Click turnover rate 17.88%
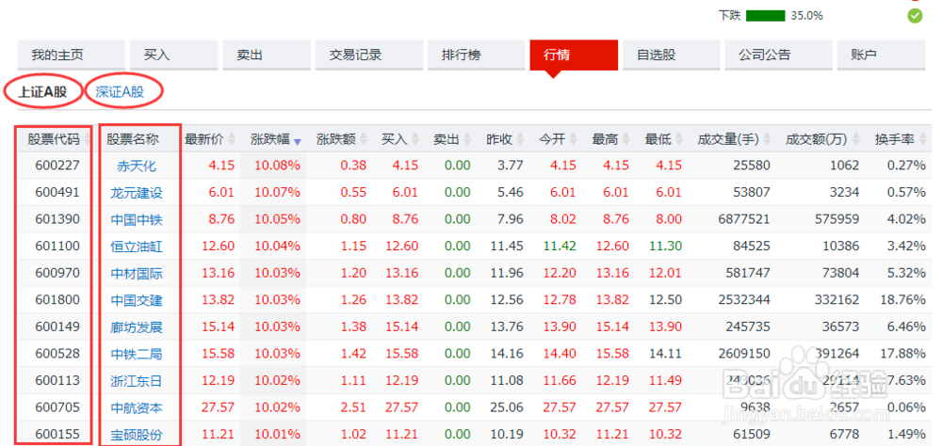The image size is (942, 446). point(901,353)
